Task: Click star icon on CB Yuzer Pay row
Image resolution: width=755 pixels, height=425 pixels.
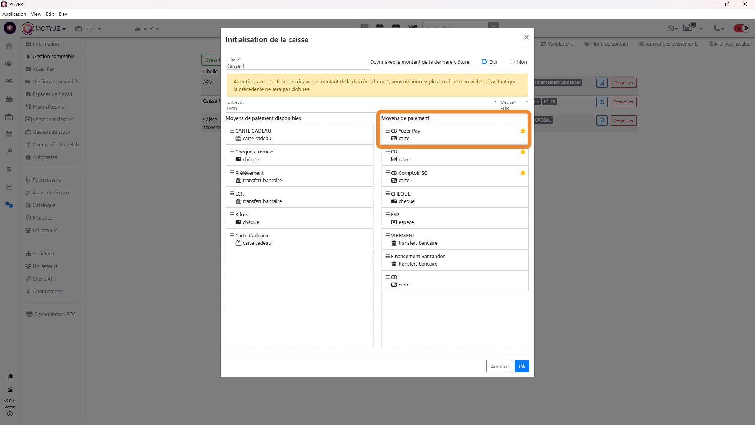Action: pos(523,131)
